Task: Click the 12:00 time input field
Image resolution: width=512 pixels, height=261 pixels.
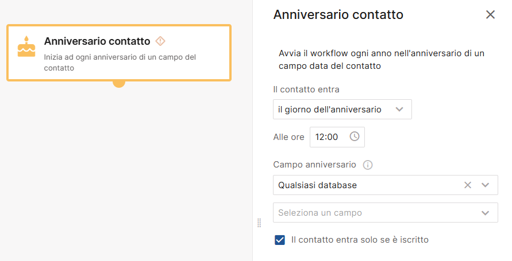Action: coord(327,137)
